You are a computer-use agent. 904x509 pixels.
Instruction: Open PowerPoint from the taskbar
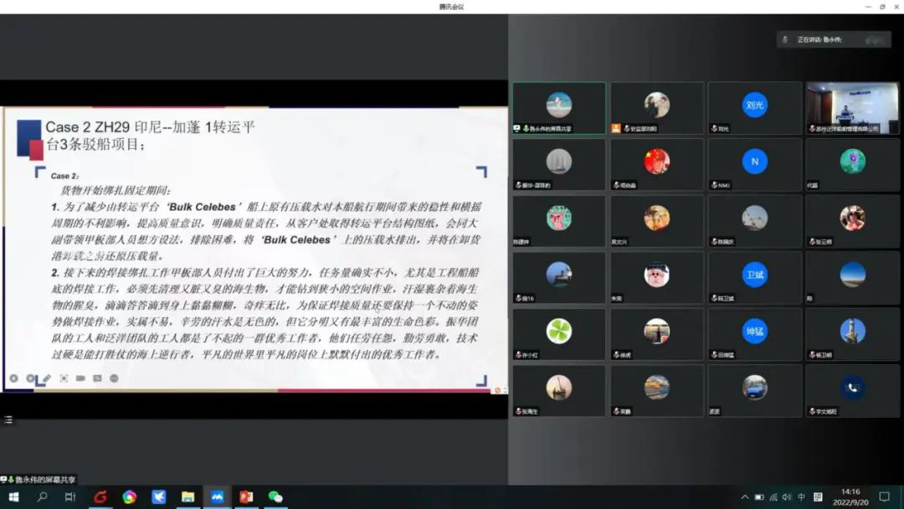[246, 496]
